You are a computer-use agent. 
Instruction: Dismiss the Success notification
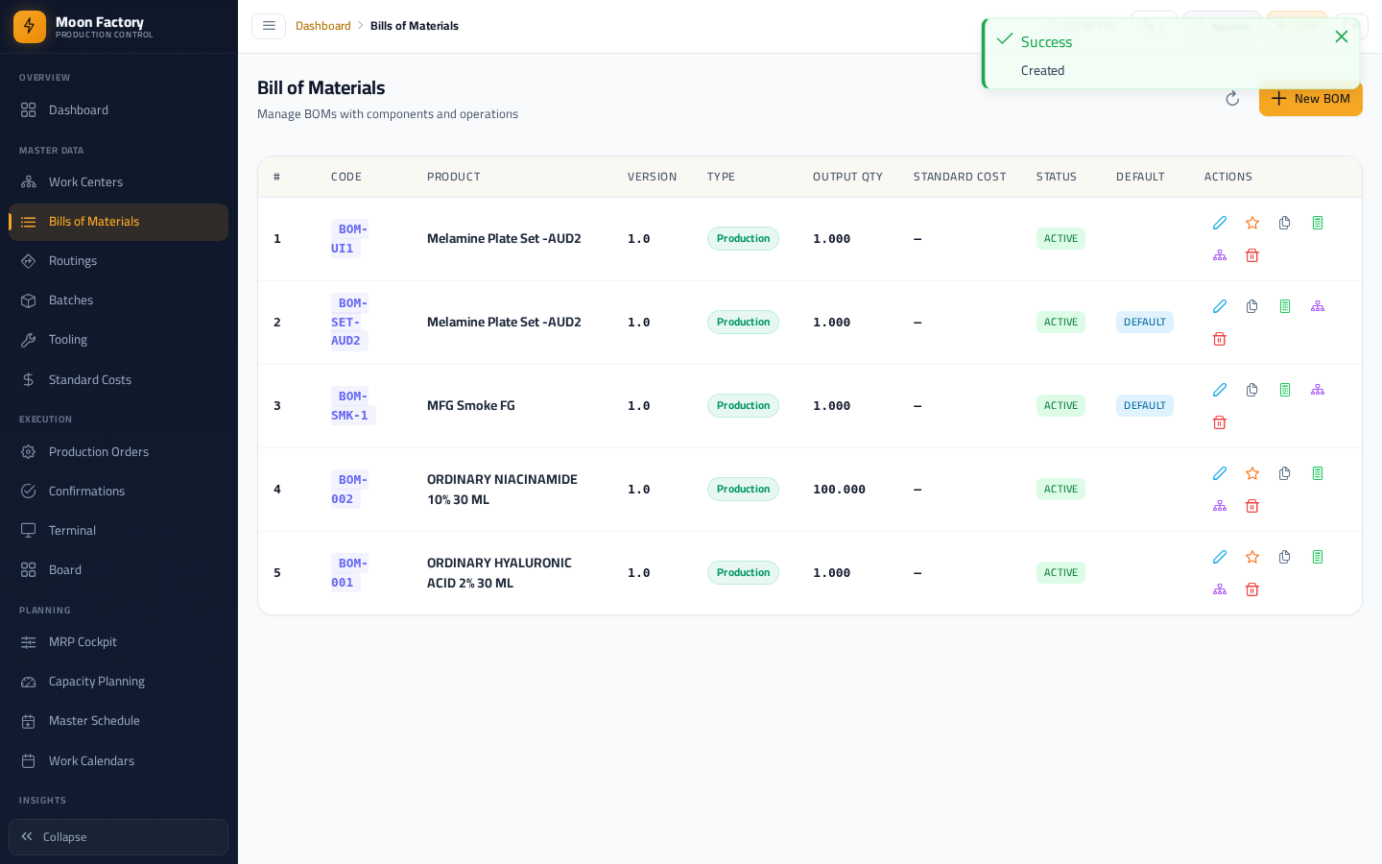(1342, 36)
